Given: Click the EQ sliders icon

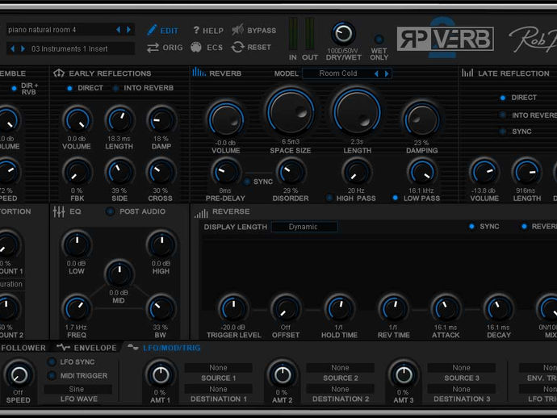Looking at the screenshot, I should pos(59,211).
